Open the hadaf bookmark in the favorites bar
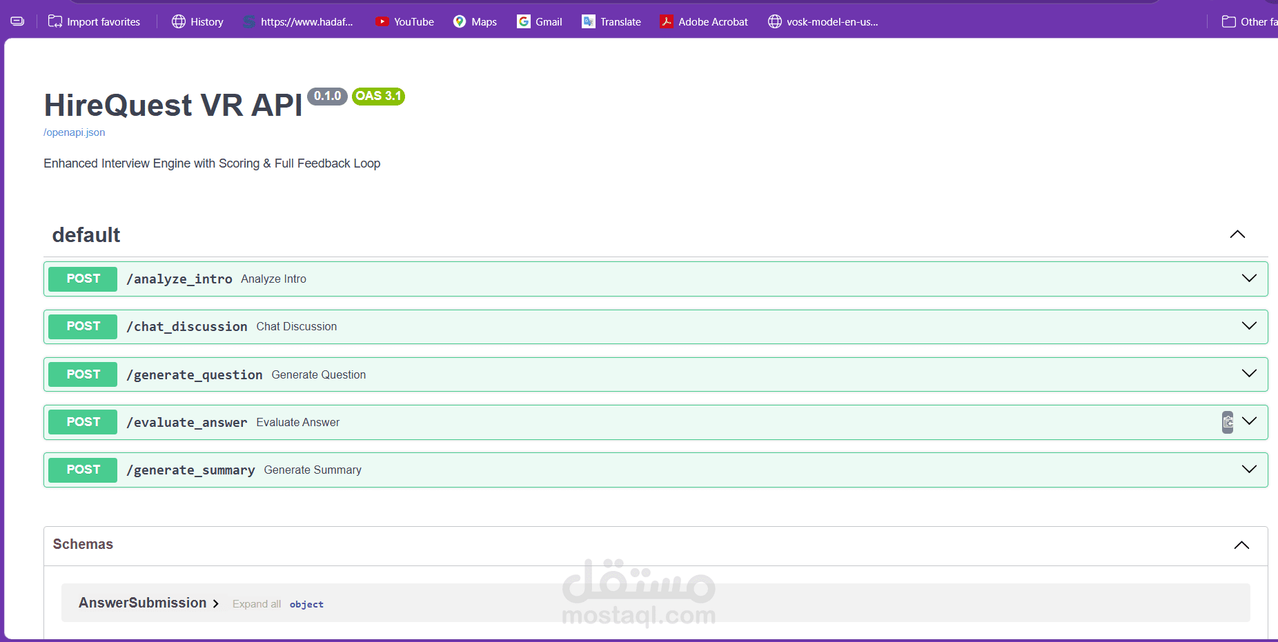This screenshot has height=642, width=1278. pyautogui.click(x=298, y=21)
